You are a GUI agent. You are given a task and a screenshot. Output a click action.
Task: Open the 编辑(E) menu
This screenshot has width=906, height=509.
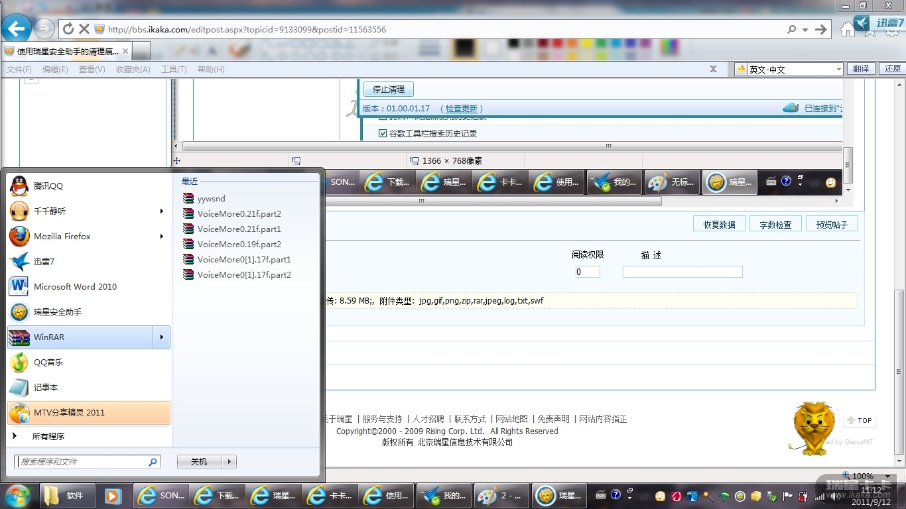pyautogui.click(x=55, y=69)
